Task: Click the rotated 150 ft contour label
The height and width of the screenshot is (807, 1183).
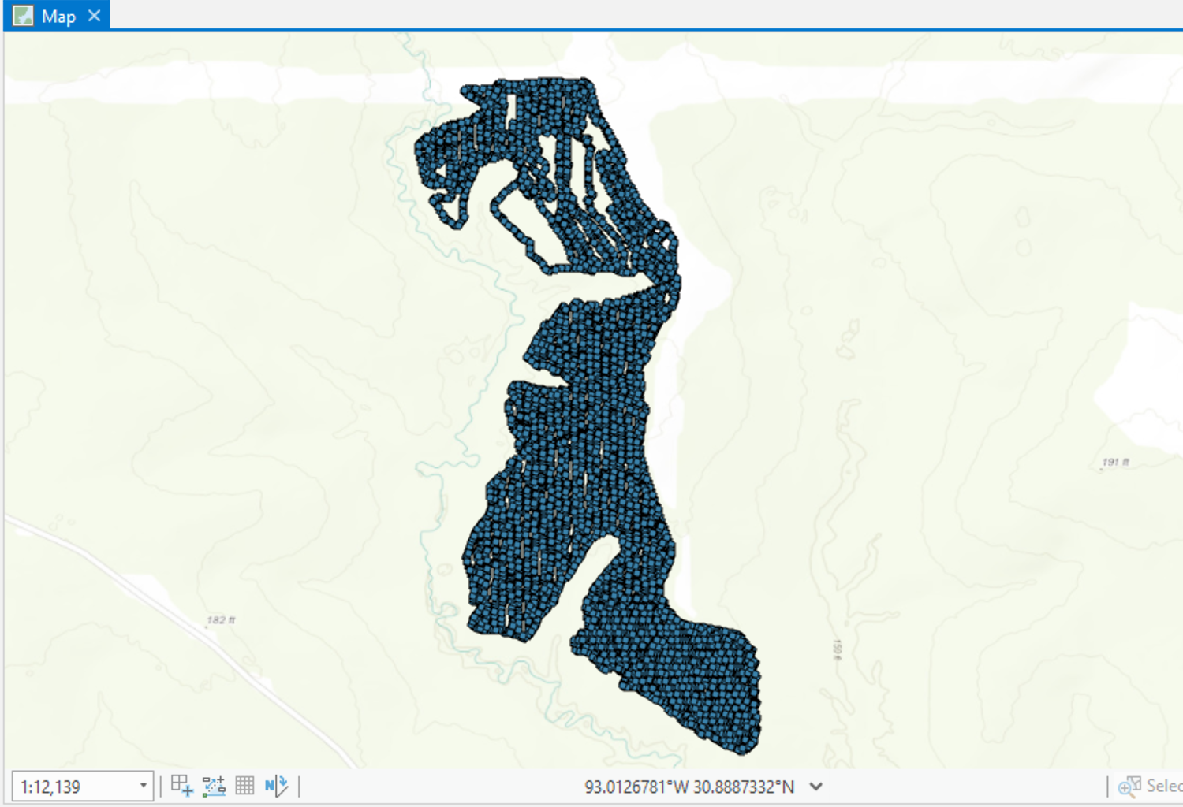Action: (837, 649)
